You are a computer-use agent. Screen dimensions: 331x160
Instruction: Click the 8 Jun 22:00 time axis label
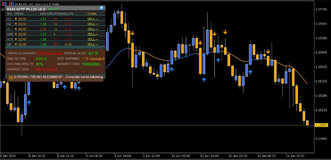pyautogui.click(x=66, y=156)
